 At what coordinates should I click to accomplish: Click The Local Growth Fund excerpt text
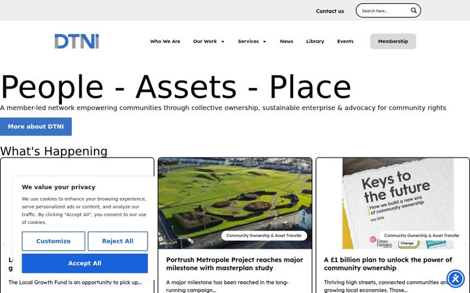[75, 282]
